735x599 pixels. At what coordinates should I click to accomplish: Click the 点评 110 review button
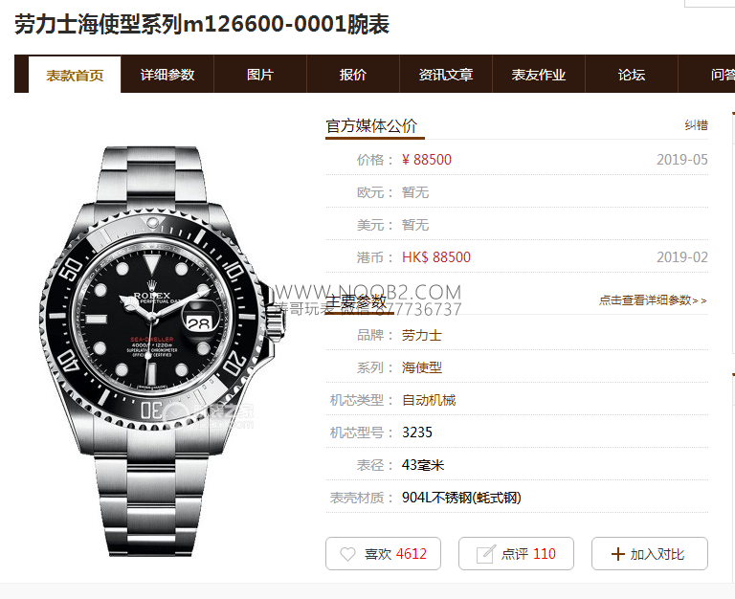(516, 553)
